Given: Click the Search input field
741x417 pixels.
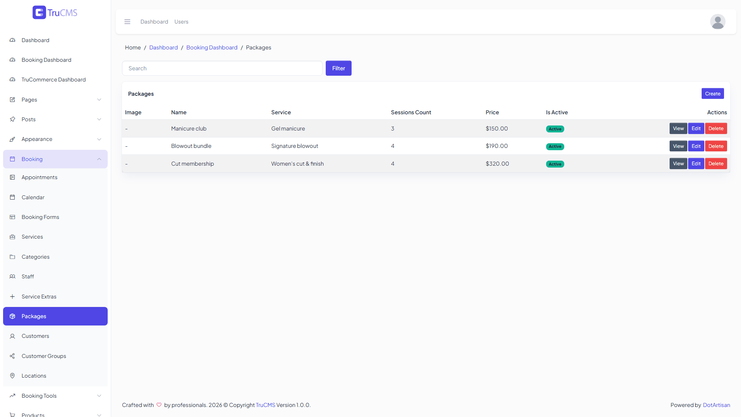Looking at the screenshot, I should [x=222, y=68].
